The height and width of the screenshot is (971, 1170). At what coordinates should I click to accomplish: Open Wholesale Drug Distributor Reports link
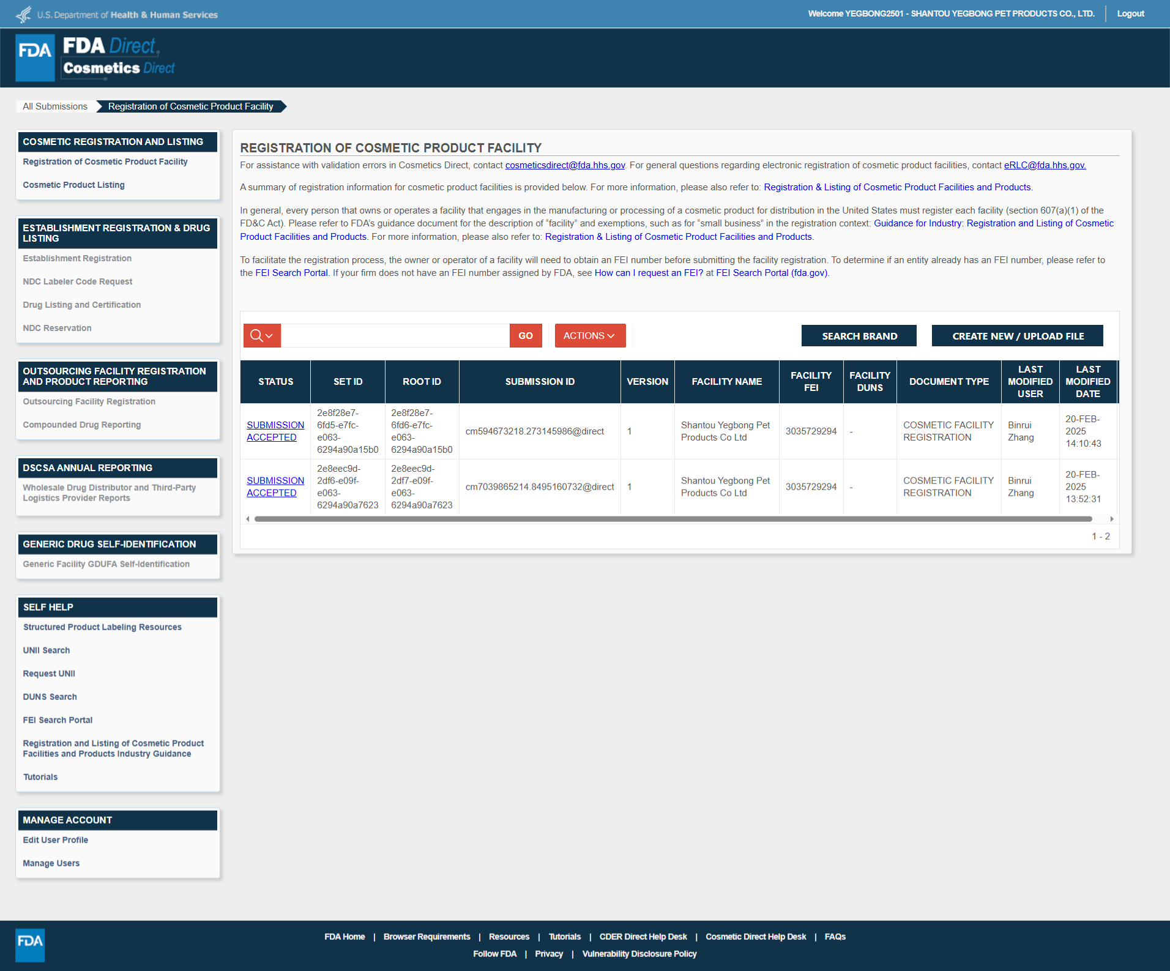[x=110, y=493]
